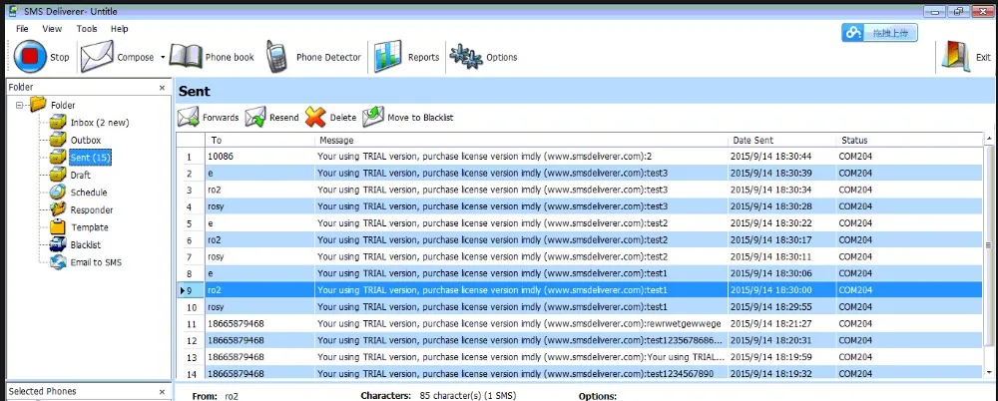Select row 1 recipient 10086
Viewport: 998px width, 401px height.
(x=219, y=156)
